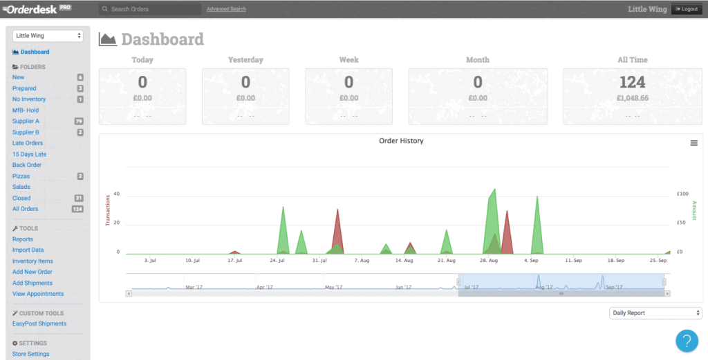Viewport: 708px width, 360px height.
Task: Open the Late Orders folder
Action: coord(28,143)
